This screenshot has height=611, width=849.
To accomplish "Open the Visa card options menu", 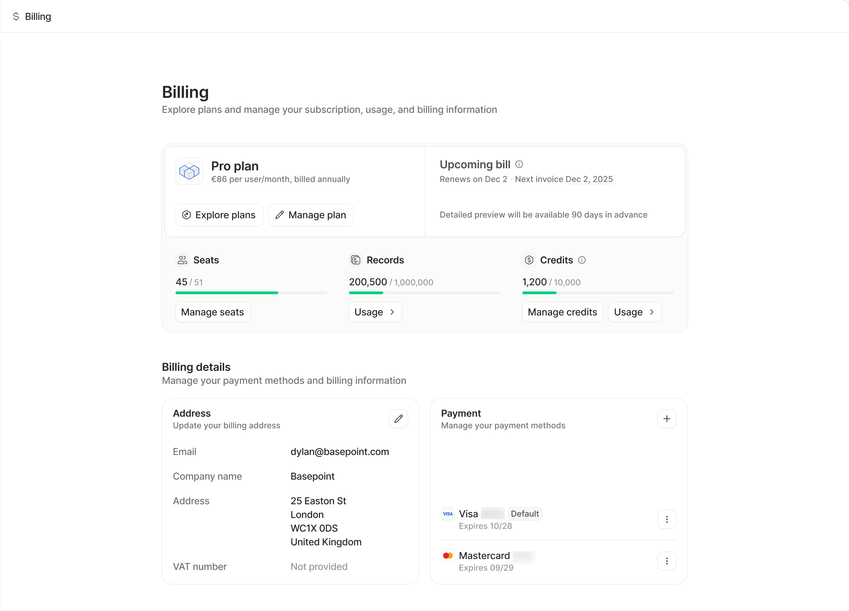I will (x=667, y=519).
